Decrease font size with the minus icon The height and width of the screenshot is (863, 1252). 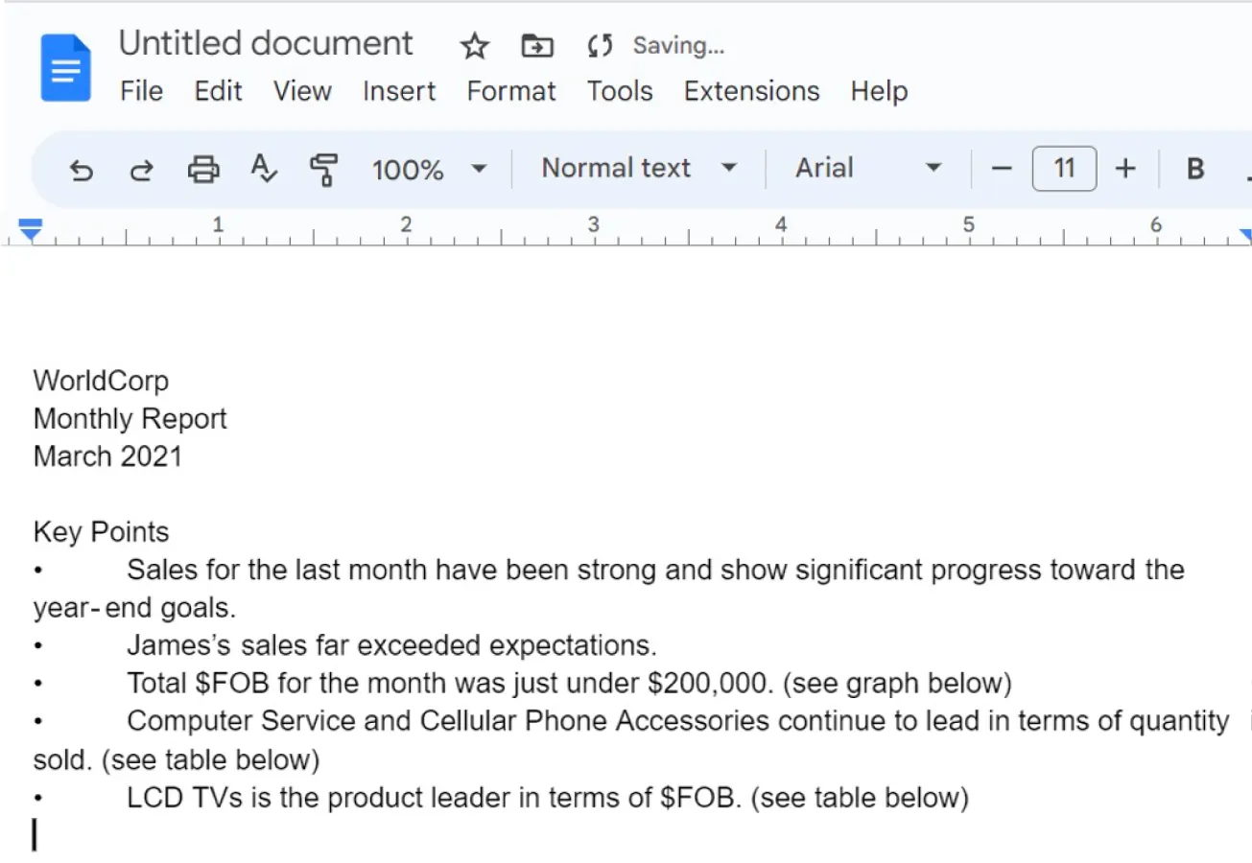(x=1001, y=169)
